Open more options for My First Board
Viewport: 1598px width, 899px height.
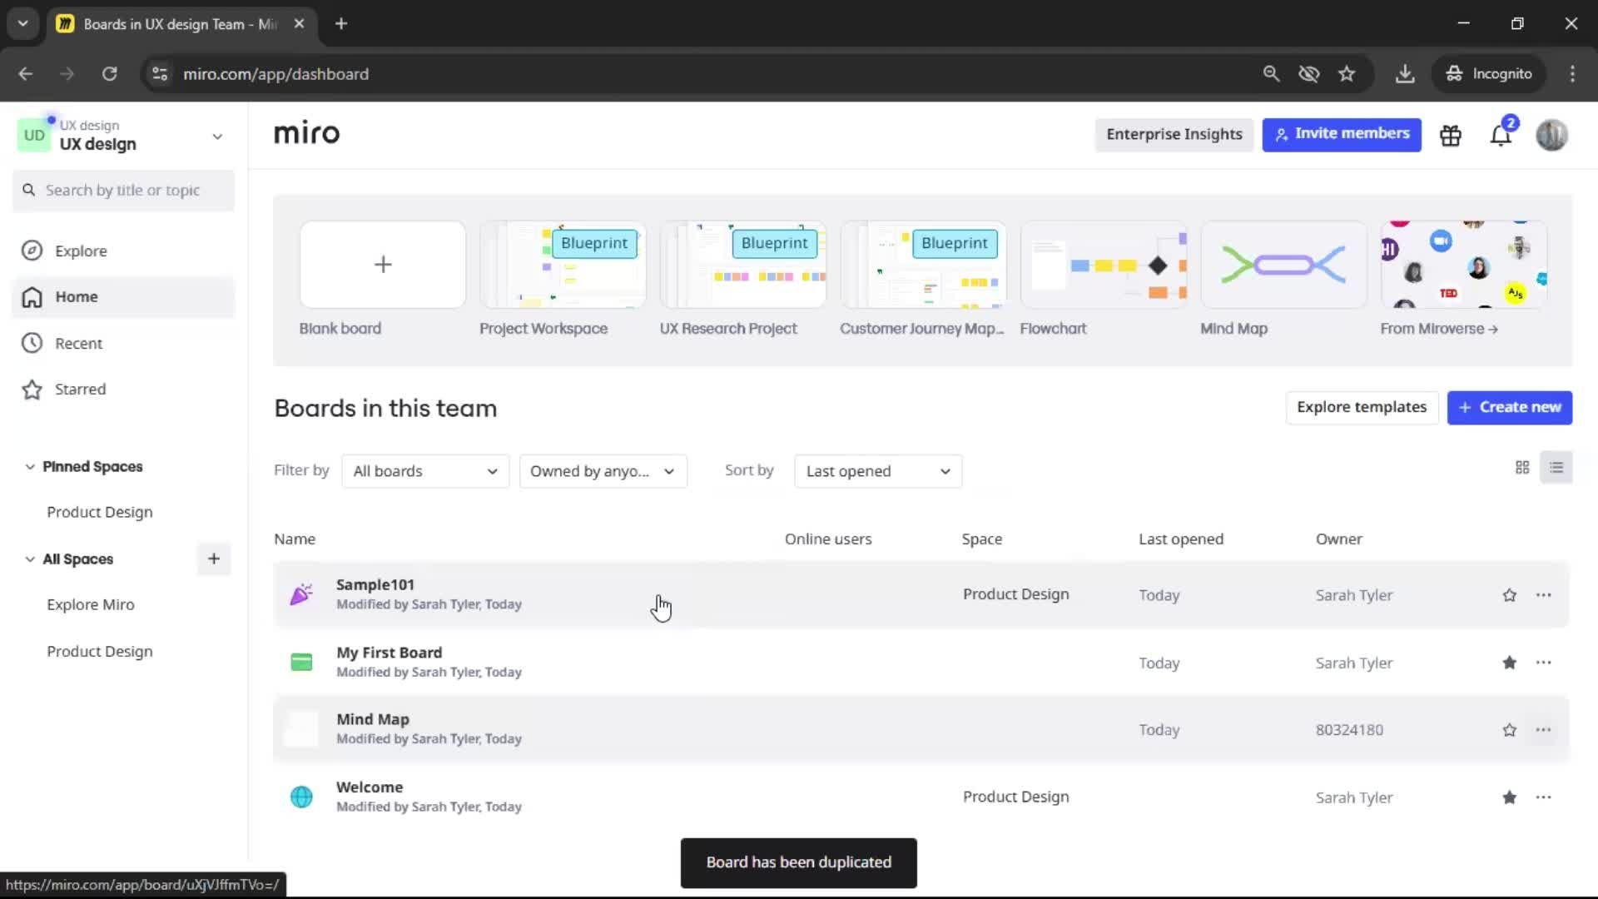[1543, 663]
